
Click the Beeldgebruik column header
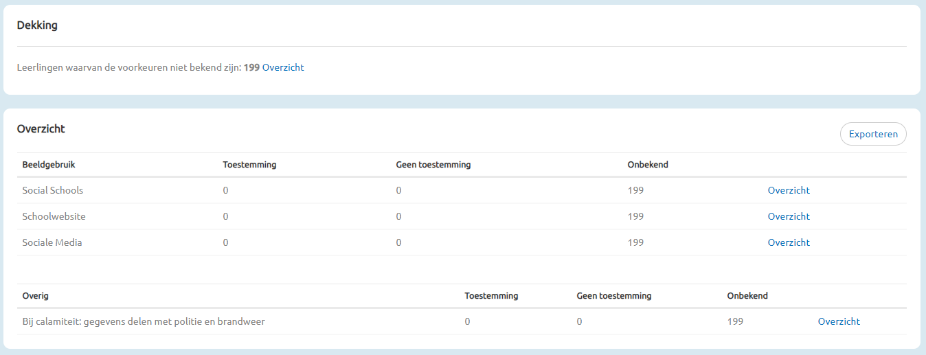click(x=49, y=165)
